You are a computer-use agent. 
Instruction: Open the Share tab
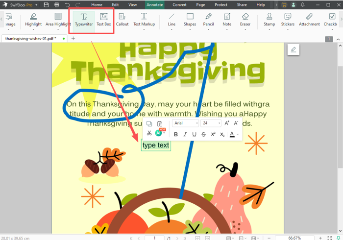coord(242,4)
